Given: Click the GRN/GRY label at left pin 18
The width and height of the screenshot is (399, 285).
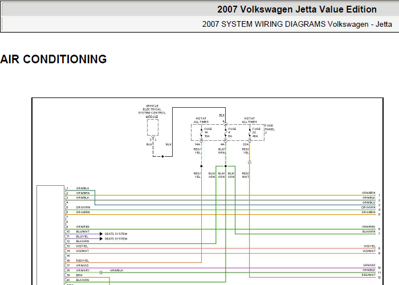Looking at the screenshot, I should [x=83, y=270].
